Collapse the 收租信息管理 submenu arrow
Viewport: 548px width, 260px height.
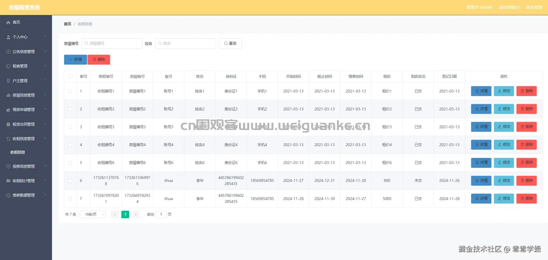pyautogui.click(x=45, y=138)
